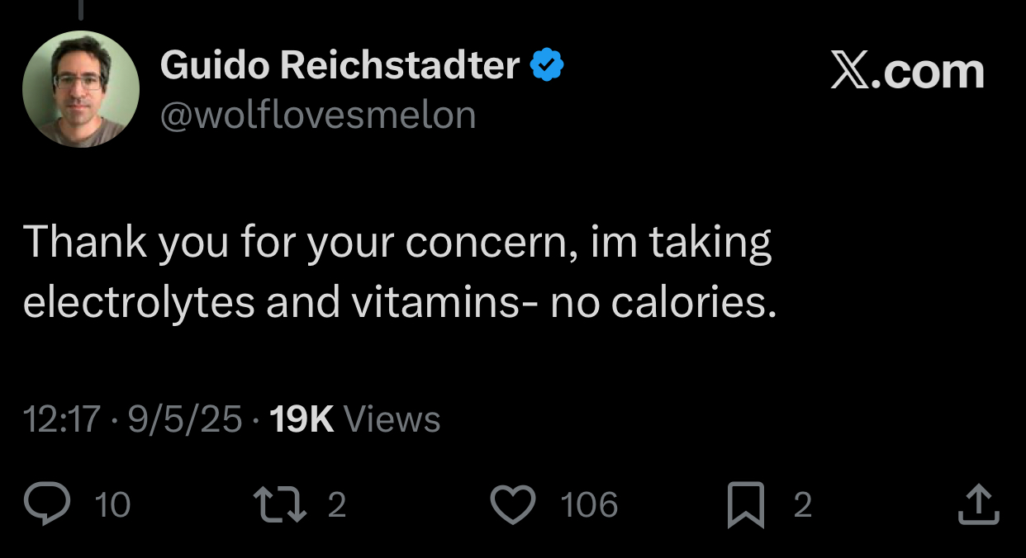
Task: Open share options via the upload arrow icon
Action: (x=979, y=504)
